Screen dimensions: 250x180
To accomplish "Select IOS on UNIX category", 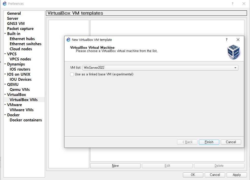I will pyautogui.click(x=19, y=74).
